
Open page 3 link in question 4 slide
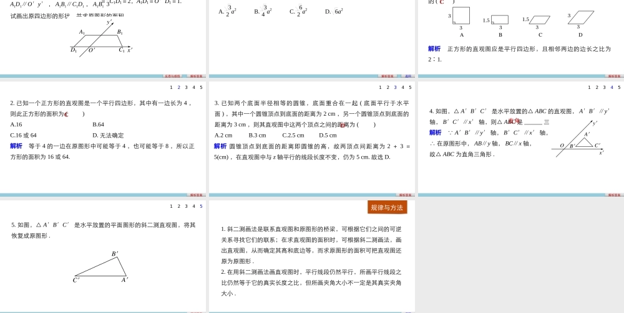(x=604, y=87)
